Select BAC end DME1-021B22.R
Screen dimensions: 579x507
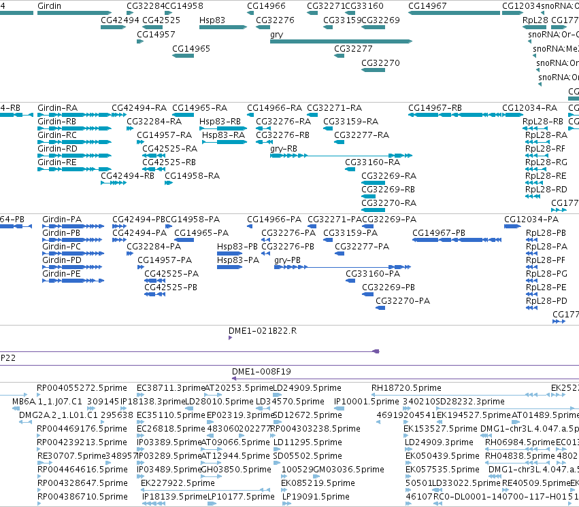click(x=231, y=338)
